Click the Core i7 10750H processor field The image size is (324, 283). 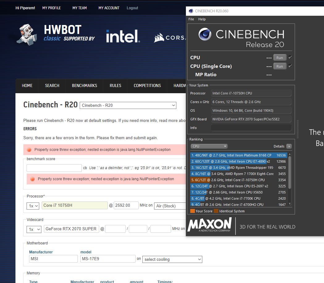(x=75, y=206)
